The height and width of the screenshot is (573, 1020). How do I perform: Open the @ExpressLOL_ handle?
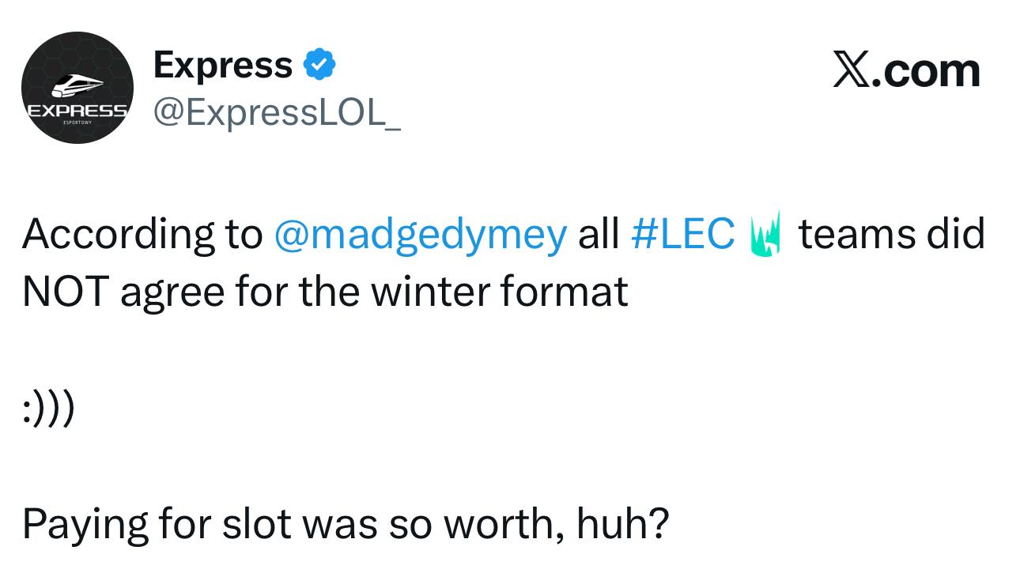tap(276, 114)
